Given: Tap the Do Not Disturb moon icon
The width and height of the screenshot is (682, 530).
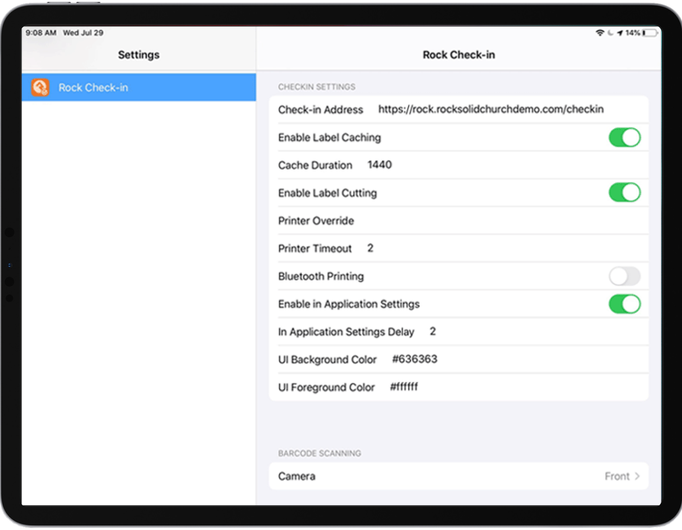Looking at the screenshot, I should click(610, 33).
